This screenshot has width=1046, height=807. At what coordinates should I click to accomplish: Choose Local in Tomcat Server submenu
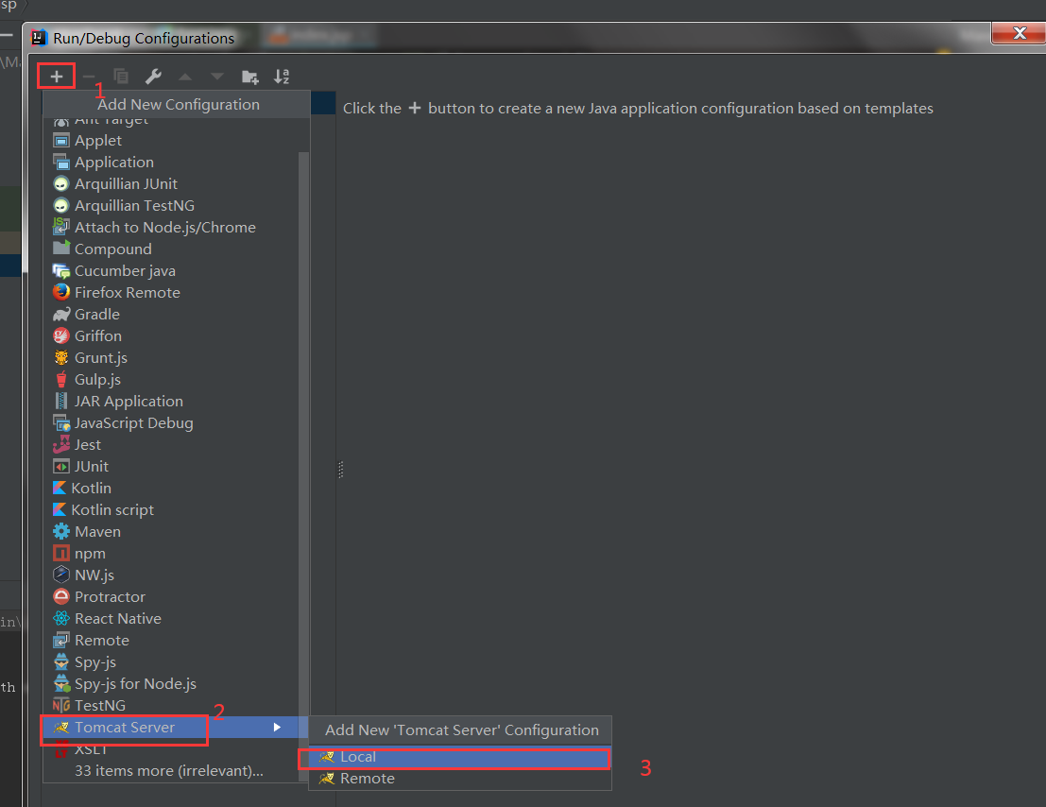(459, 757)
